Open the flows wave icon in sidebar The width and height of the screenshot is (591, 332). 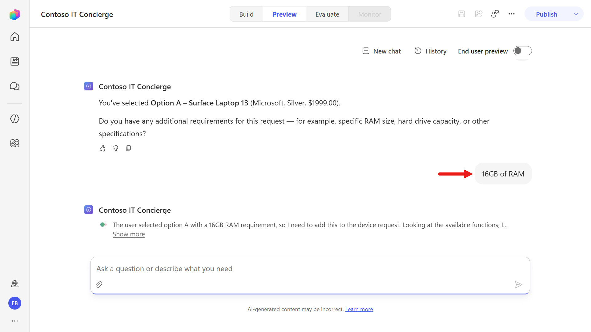(x=14, y=143)
